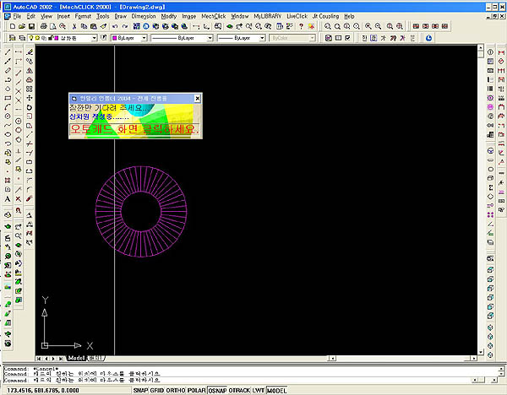Click the magenta color swatch in color control
Image resolution: width=507 pixels, height=395 pixels.
point(114,38)
